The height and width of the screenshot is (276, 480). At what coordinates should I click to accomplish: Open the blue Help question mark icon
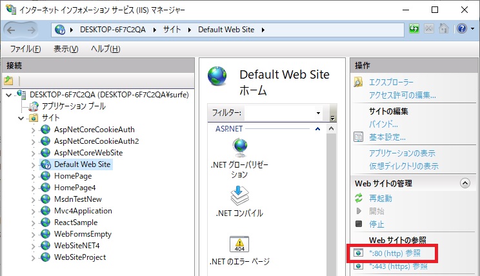pyautogui.click(x=462, y=29)
